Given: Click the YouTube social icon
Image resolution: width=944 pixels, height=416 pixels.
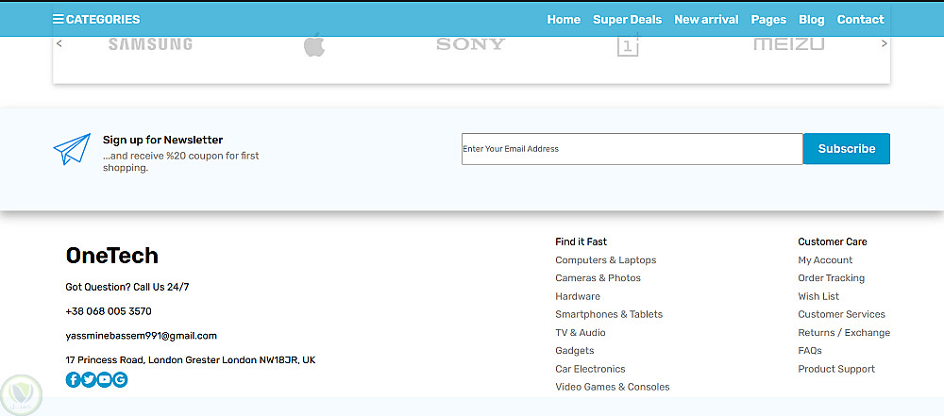Looking at the screenshot, I should coord(104,380).
